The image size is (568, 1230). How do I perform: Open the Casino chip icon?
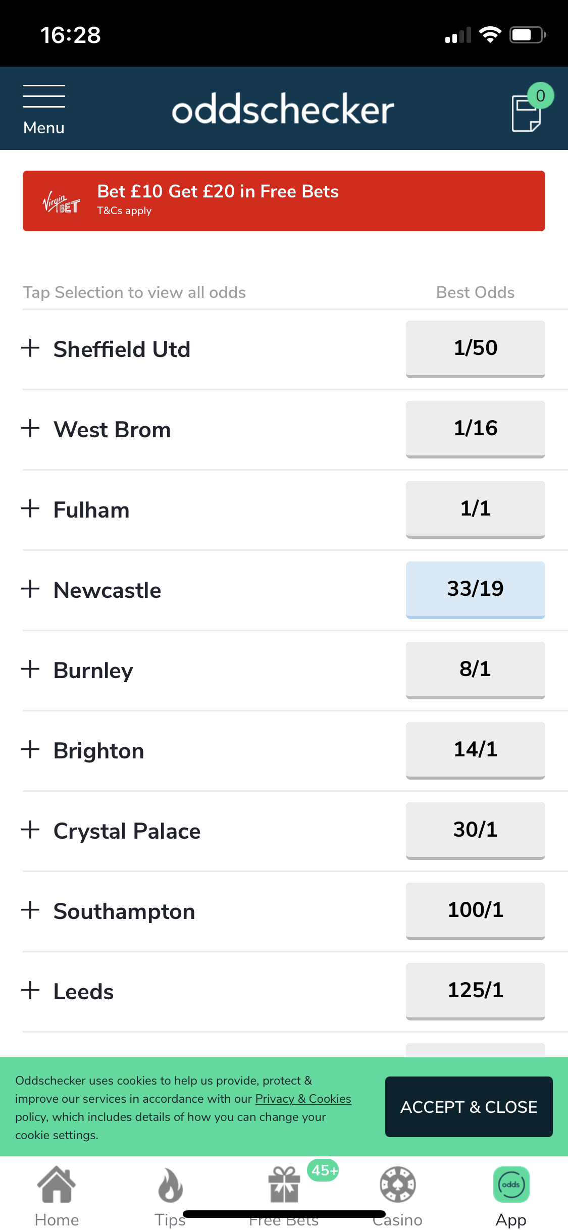pyautogui.click(x=398, y=1185)
